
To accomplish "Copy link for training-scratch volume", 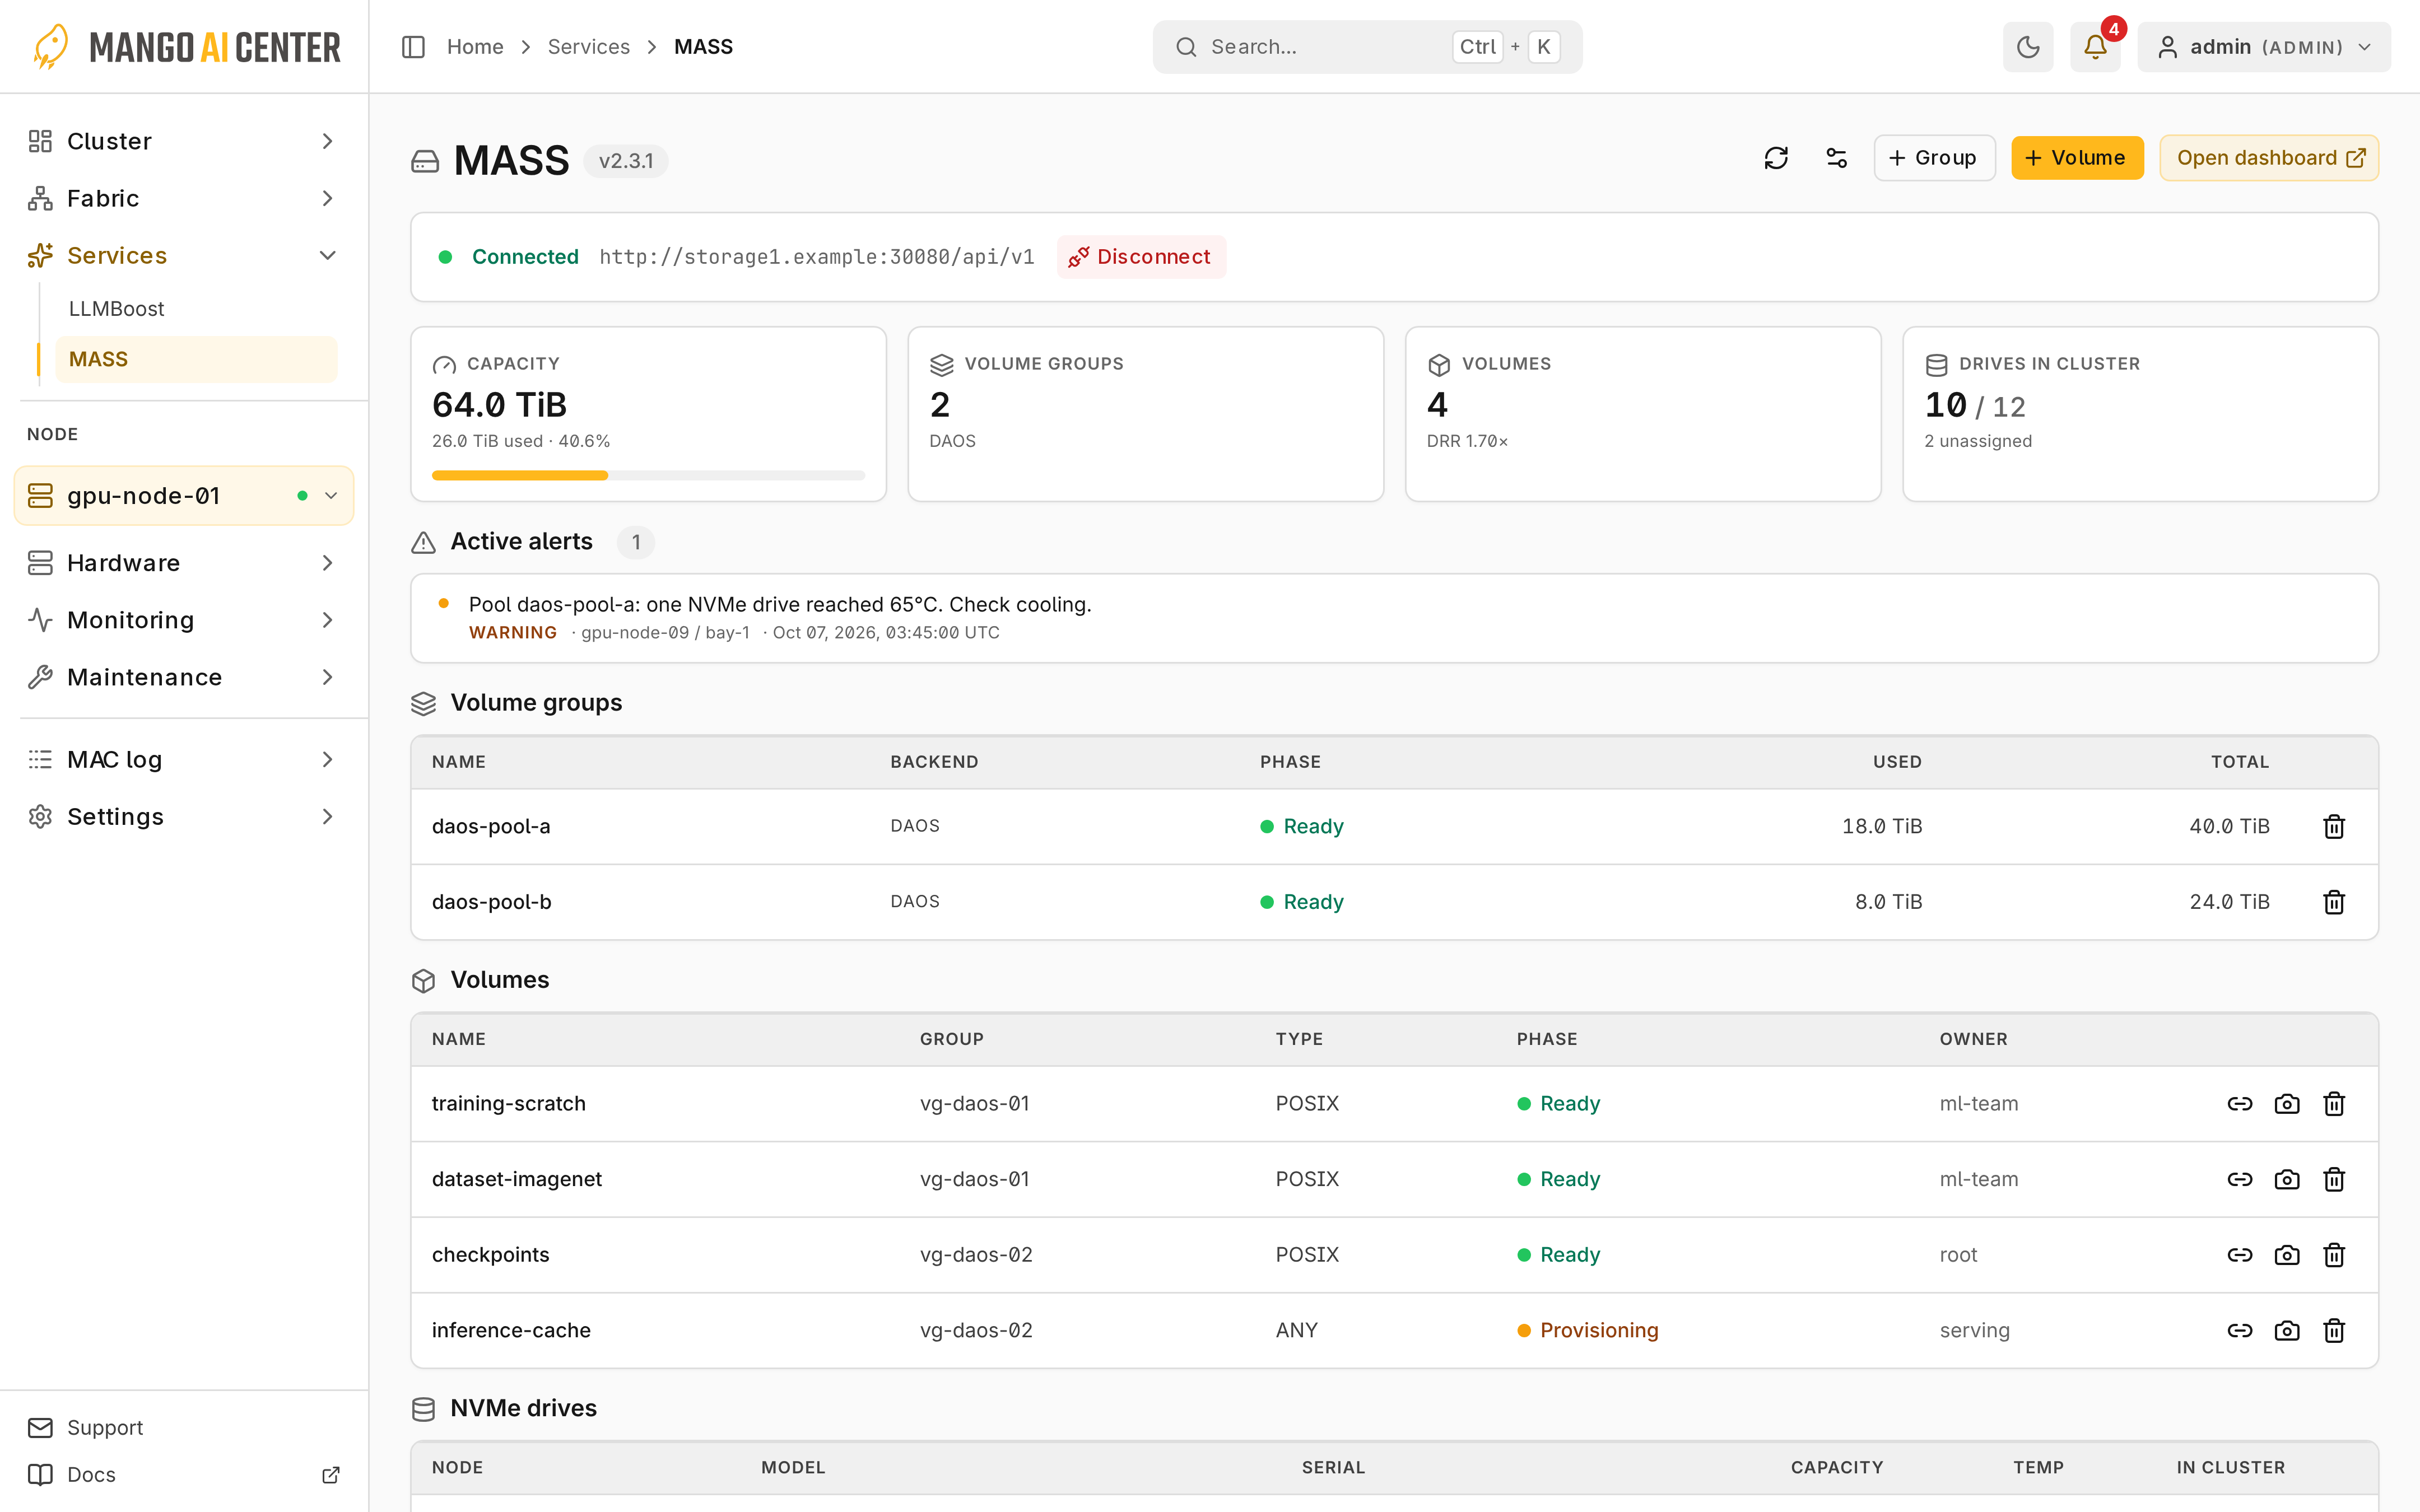I will (x=2240, y=1103).
